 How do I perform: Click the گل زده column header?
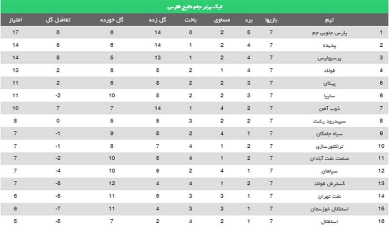coord(158,20)
